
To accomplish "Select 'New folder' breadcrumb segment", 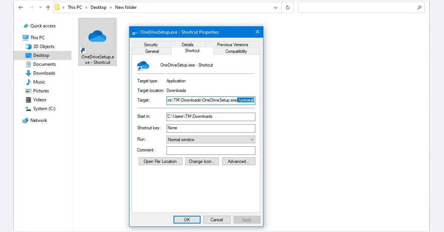I will pos(126,7).
